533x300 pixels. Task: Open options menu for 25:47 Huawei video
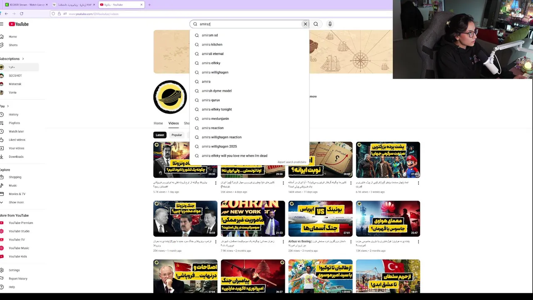click(418, 242)
